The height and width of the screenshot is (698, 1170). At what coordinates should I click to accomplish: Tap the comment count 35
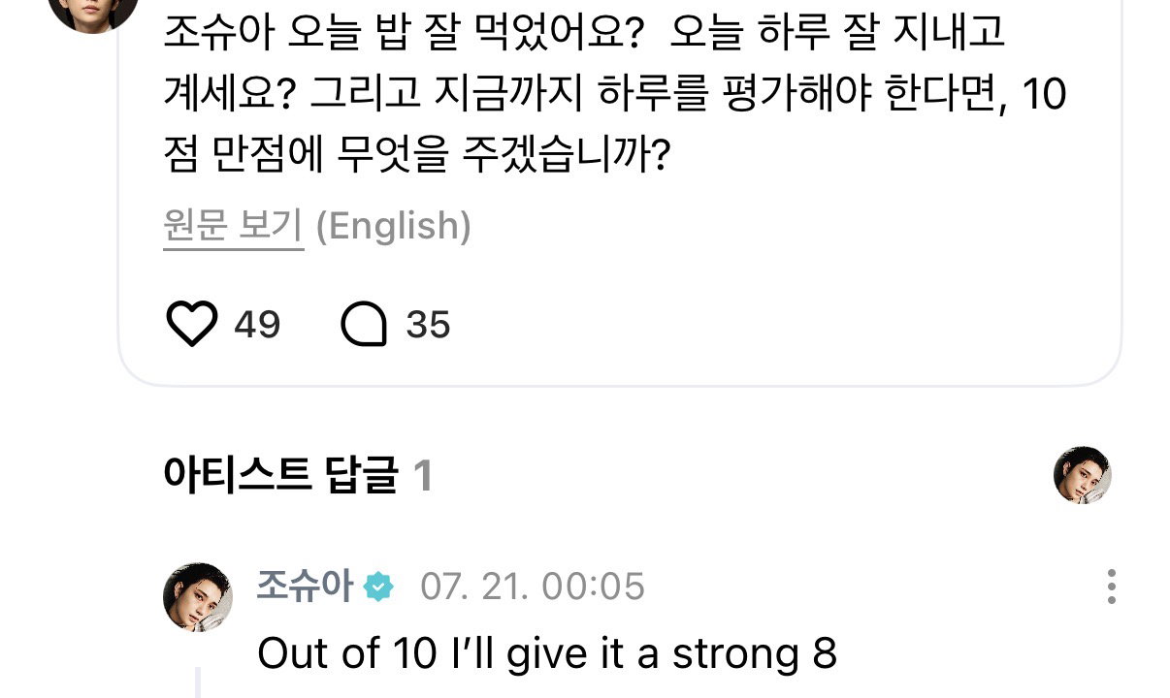(428, 325)
